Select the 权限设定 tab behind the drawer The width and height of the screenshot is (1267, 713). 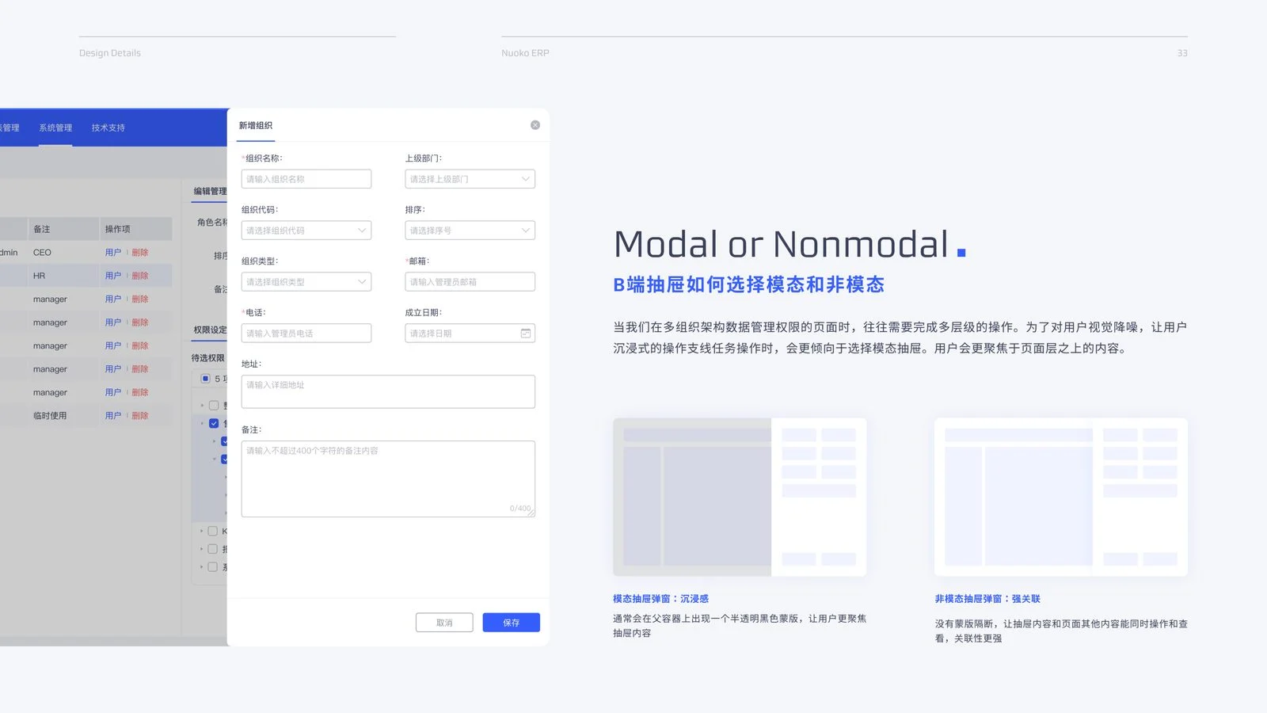click(210, 330)
